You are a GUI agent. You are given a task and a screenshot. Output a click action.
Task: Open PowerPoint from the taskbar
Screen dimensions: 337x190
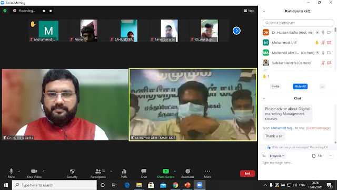[187, 185]
